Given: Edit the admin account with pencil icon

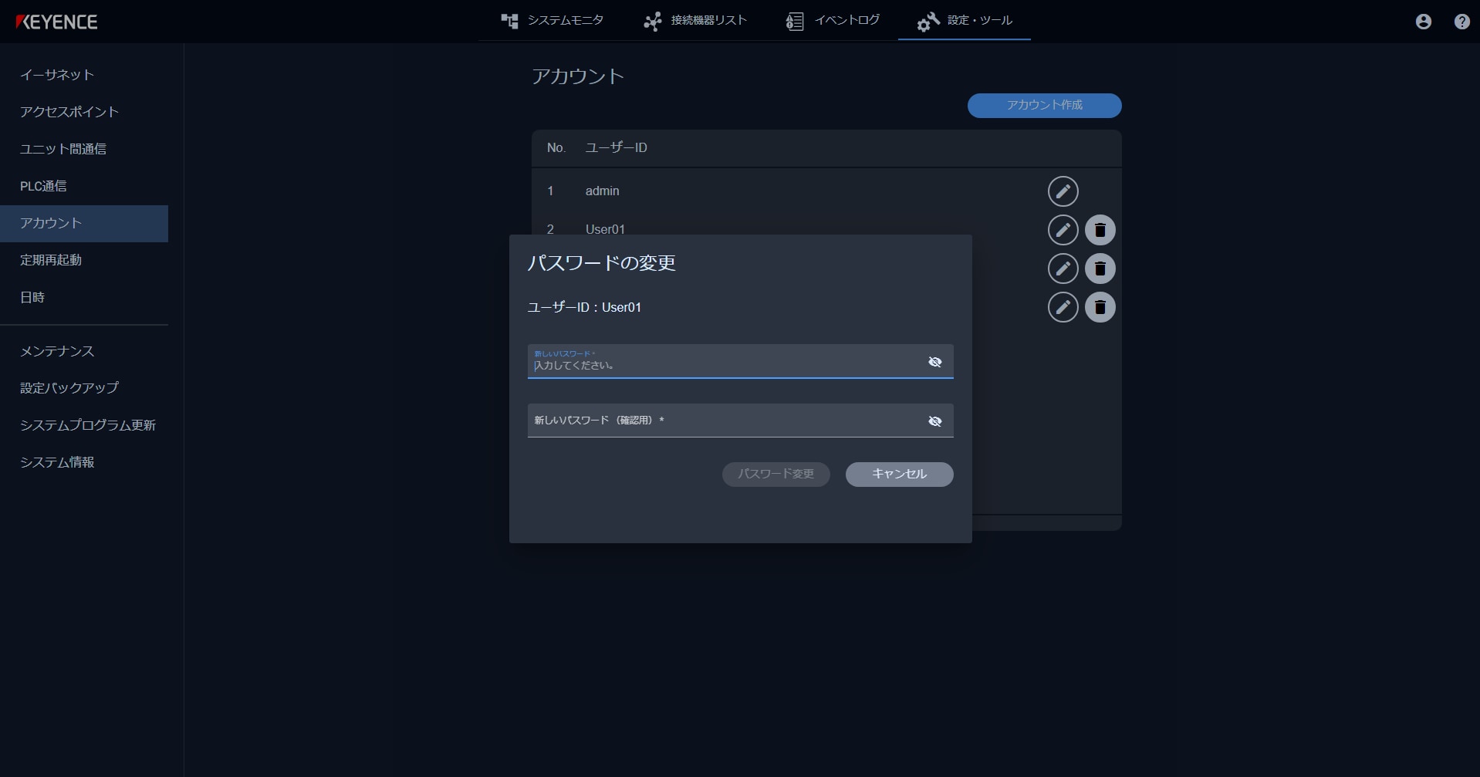Looking at the screenshot, I should click(x=1063, y=191).
